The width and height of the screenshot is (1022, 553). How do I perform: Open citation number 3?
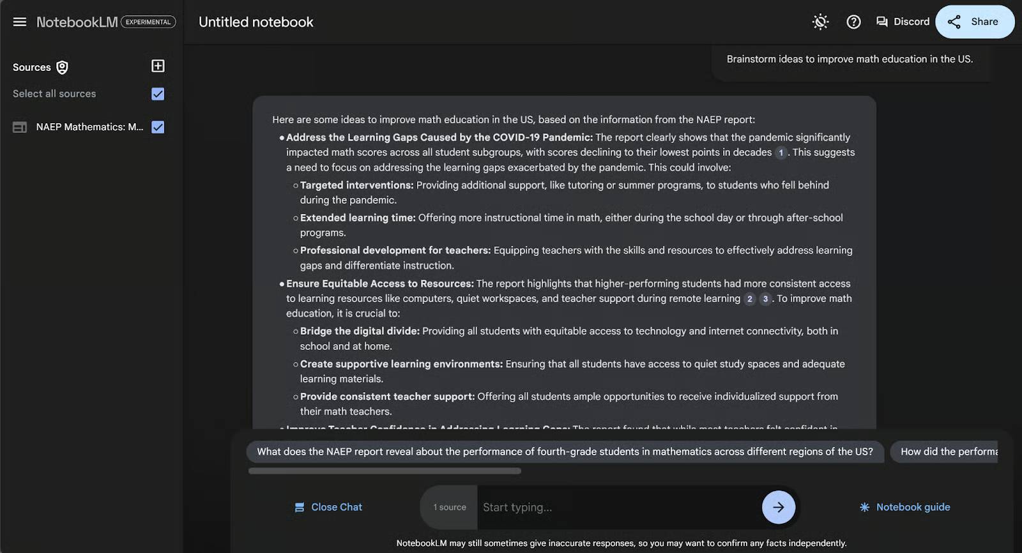click(765, 299)
